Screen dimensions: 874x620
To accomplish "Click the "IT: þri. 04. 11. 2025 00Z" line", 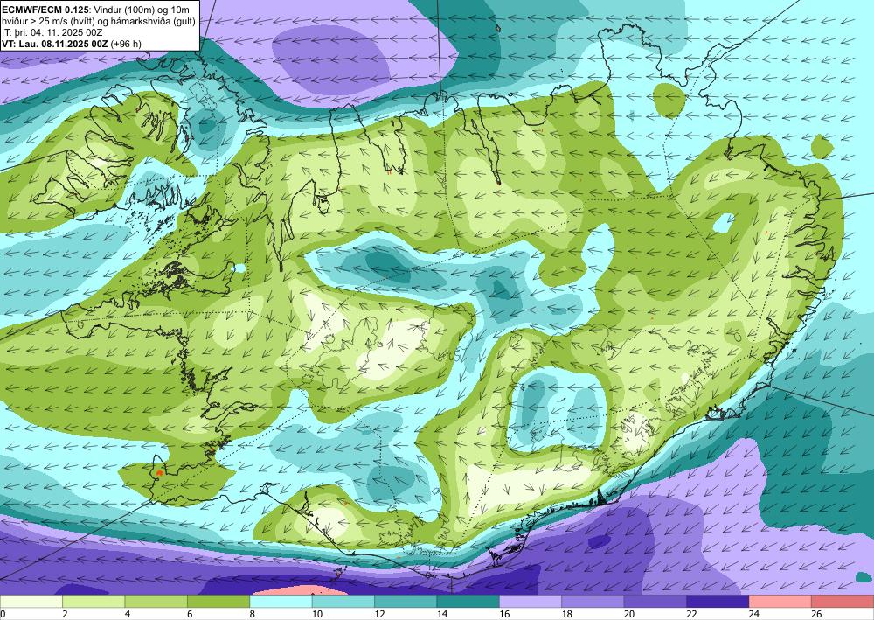I will coord(52,32).
